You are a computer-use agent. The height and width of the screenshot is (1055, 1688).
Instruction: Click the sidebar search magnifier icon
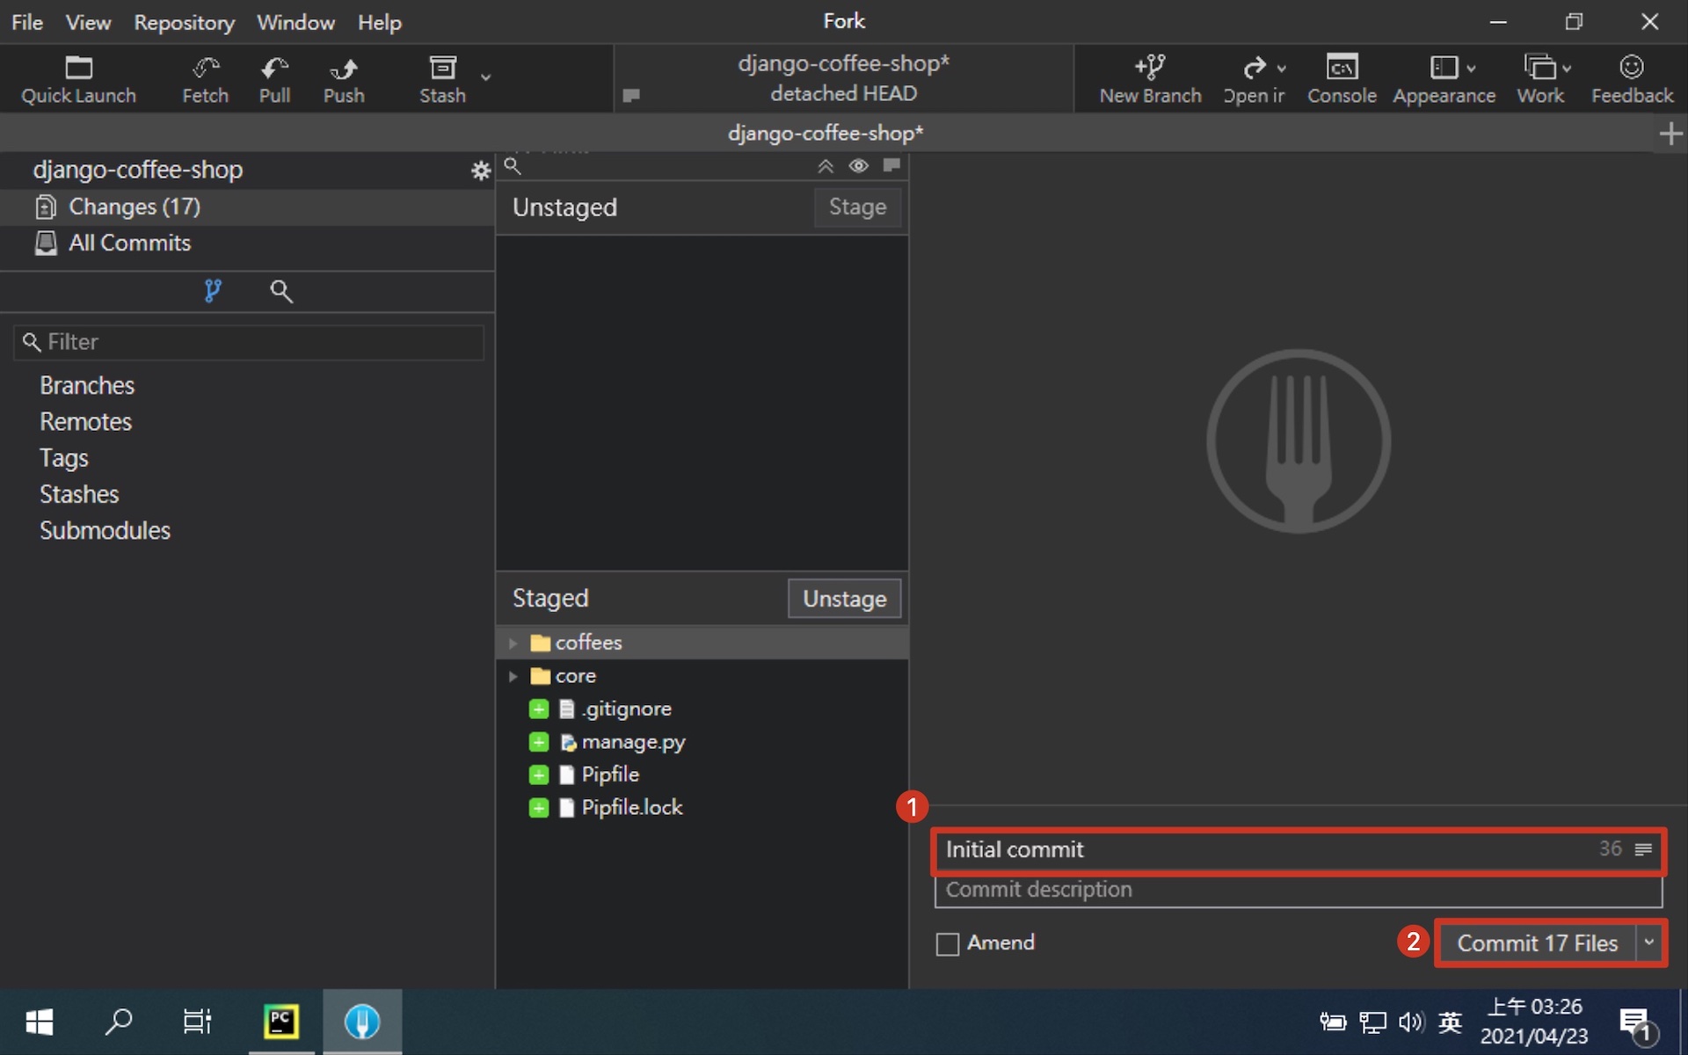coord(280,291)
